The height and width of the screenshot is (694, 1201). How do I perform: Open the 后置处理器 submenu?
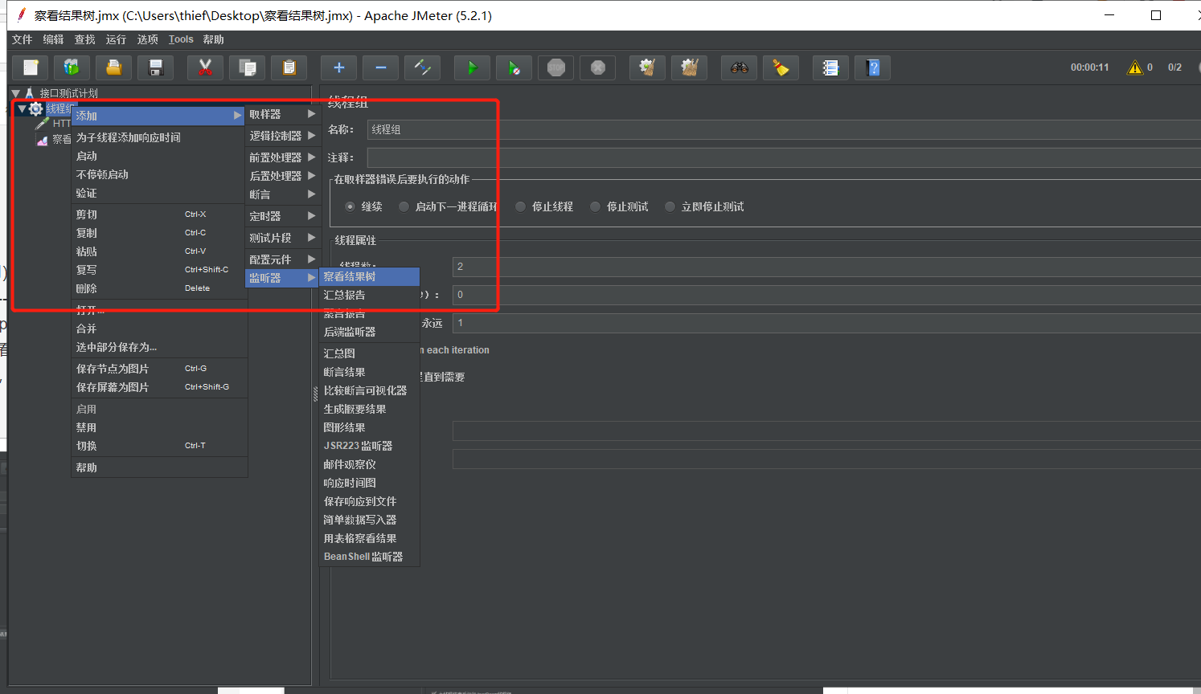point(282,176)
